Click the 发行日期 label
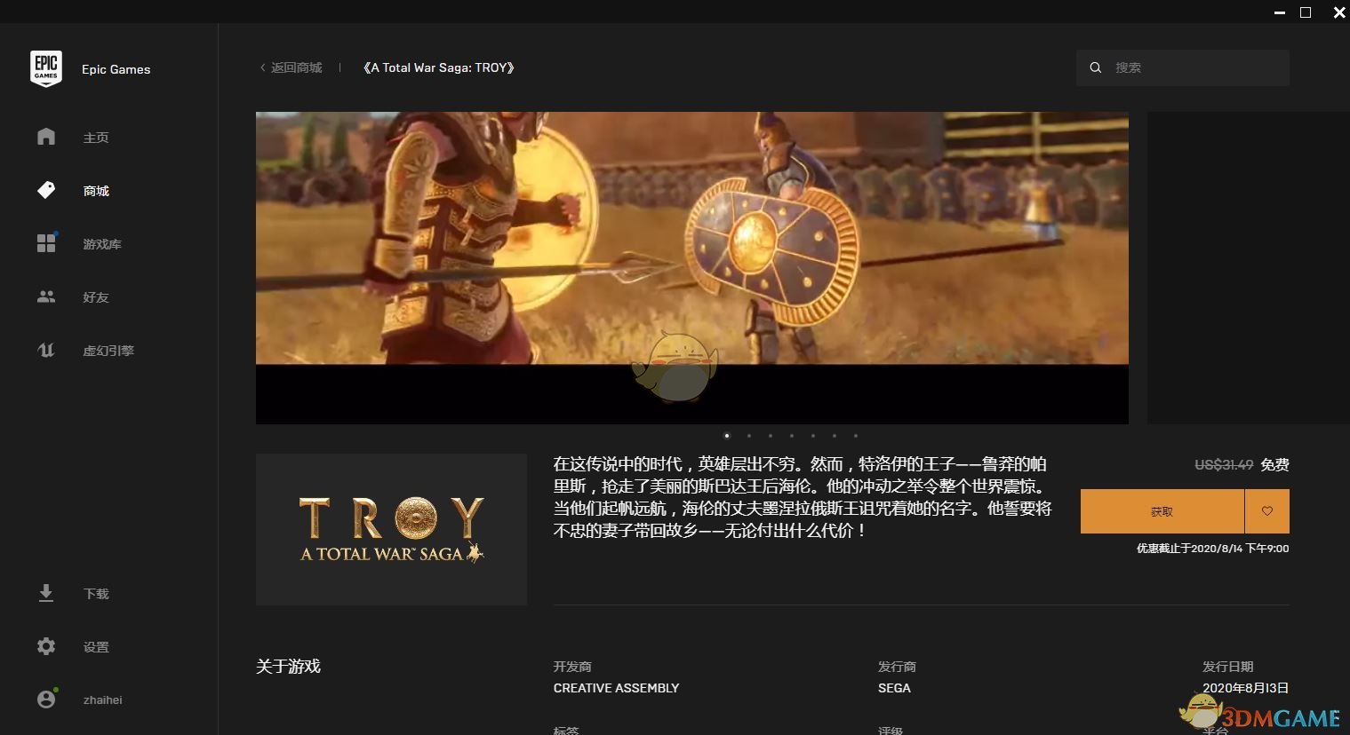The width and height of the screenshot is (1350, 735). click(x=1228, y=667)
